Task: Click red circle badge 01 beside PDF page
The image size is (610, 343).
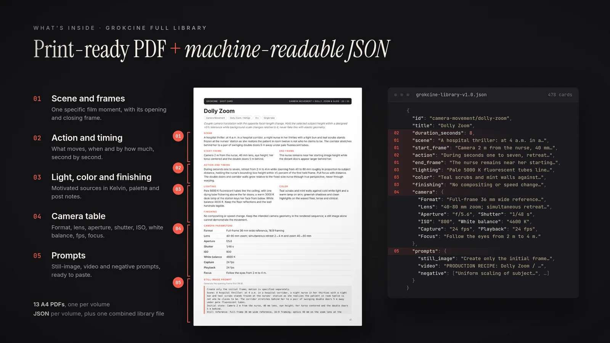Action: tap(178, 136)
